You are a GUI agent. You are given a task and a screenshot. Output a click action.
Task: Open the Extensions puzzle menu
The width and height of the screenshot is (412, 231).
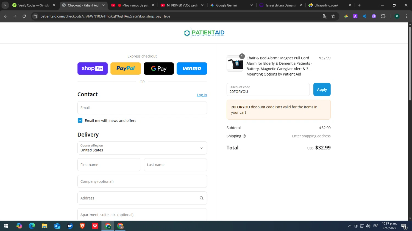(383, 16)
